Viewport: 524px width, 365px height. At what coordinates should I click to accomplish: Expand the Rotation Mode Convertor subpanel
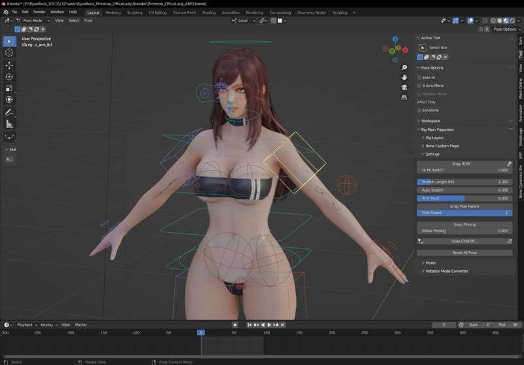point(422,271)
